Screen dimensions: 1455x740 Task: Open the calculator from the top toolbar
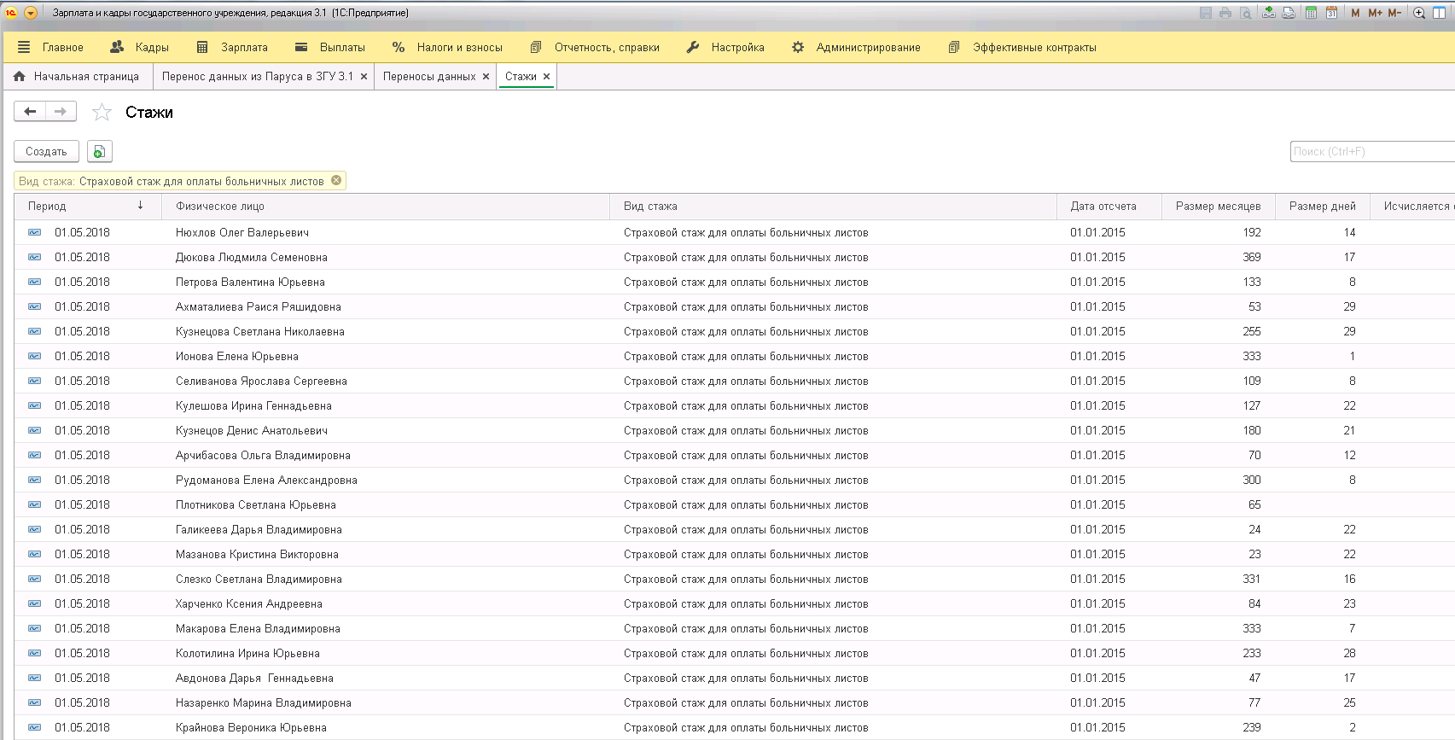(x=1311, y=13)
